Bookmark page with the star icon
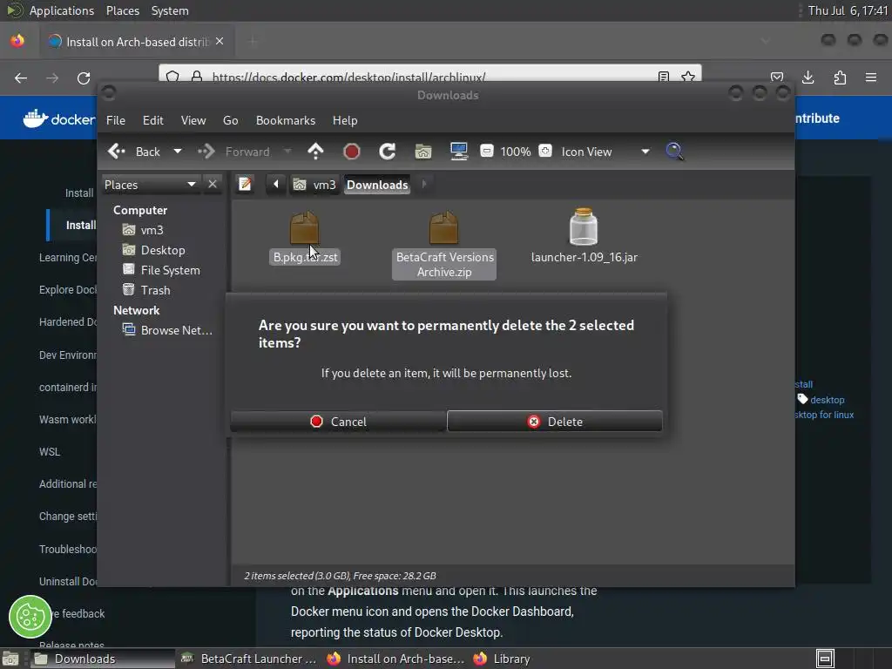Screen dimensions: 892x669 click(688, 77)
